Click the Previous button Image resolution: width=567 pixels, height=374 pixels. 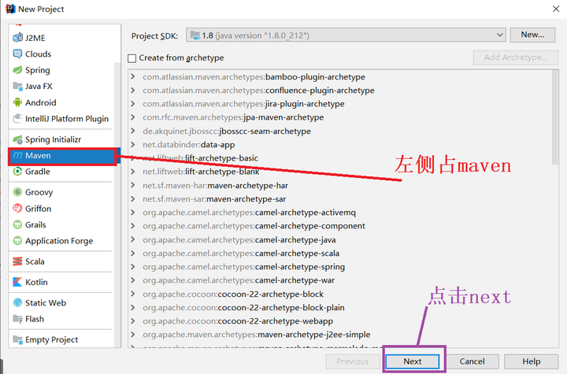click(x=353, y=361)
